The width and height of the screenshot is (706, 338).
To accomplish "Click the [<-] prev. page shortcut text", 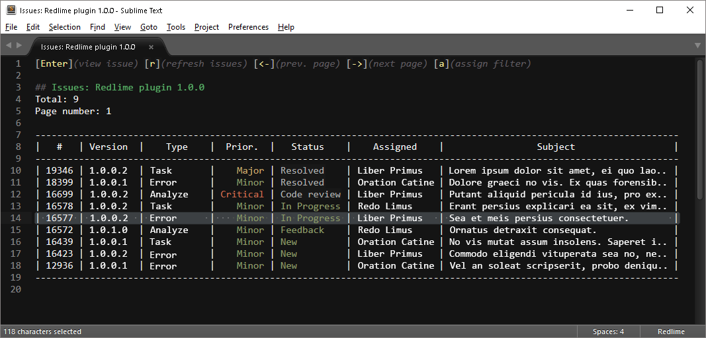I will coord(297,64).
